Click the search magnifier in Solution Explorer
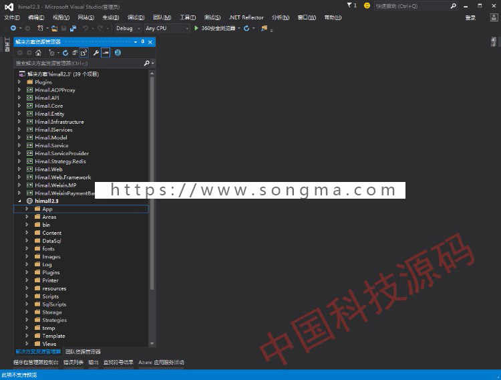Screen dimensions: 501x380 pos(147,63)
